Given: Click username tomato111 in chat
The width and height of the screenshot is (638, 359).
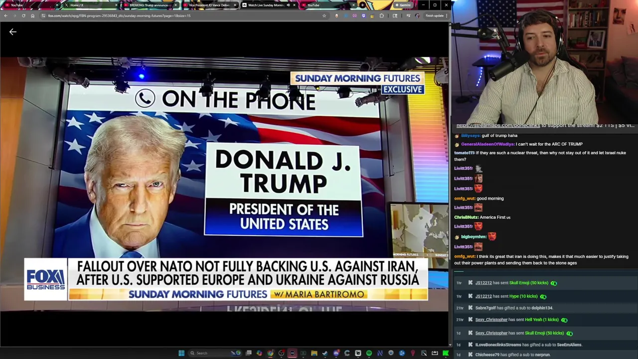Looking at the screenshot, I should tap(464, 153).
